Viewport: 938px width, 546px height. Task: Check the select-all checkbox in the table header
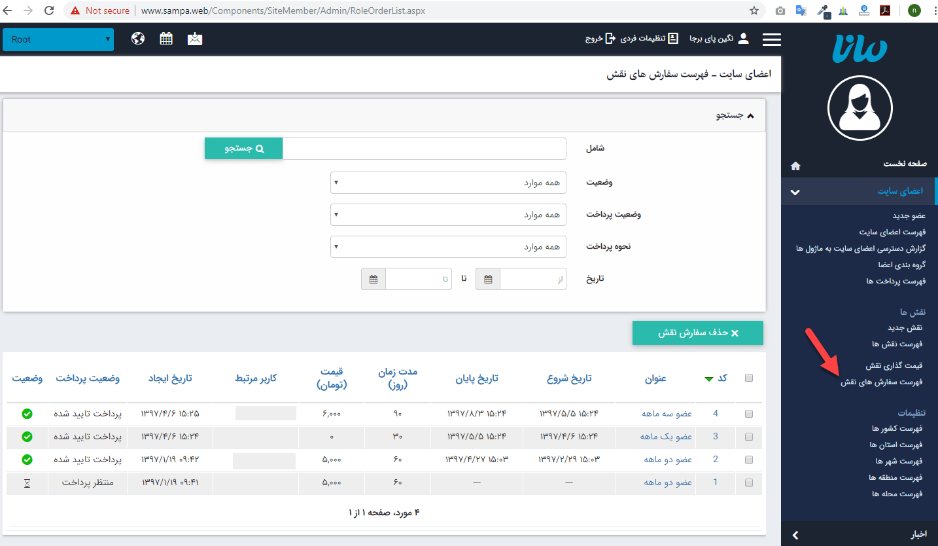[x=748, y=378]
